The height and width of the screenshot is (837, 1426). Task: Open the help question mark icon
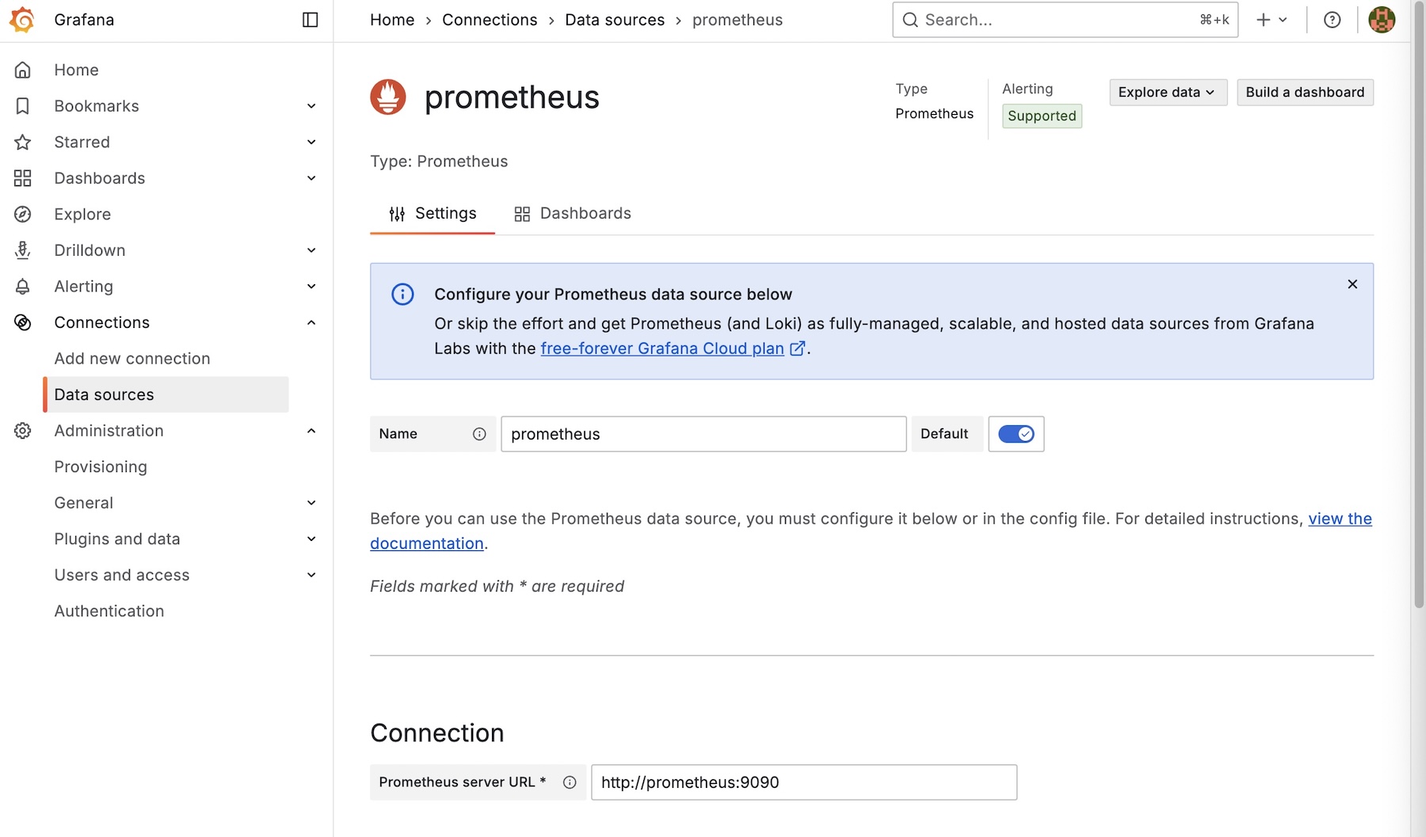tap(1333, 20)
